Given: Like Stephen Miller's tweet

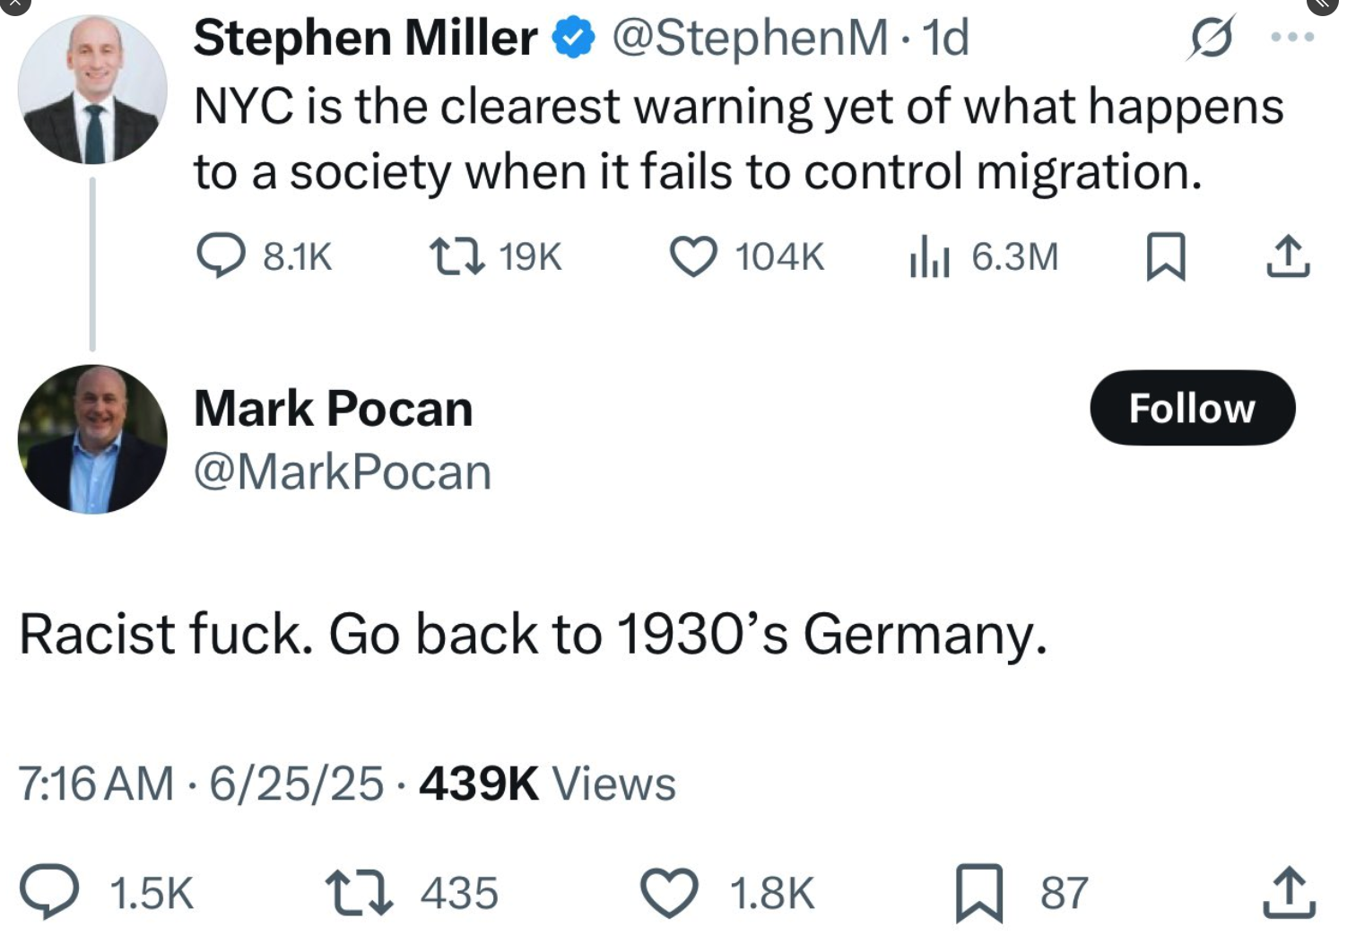Looking at the screenshot, I should coord(692,257).
